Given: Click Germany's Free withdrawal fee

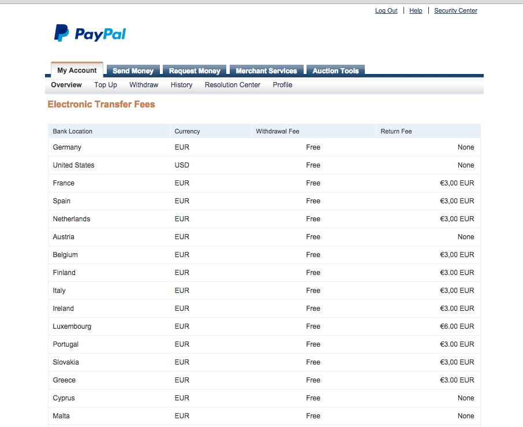Looking at the screenshot, I should coord(313,147).
